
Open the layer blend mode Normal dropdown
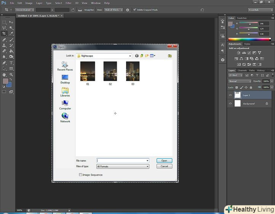tap(240, 81)
